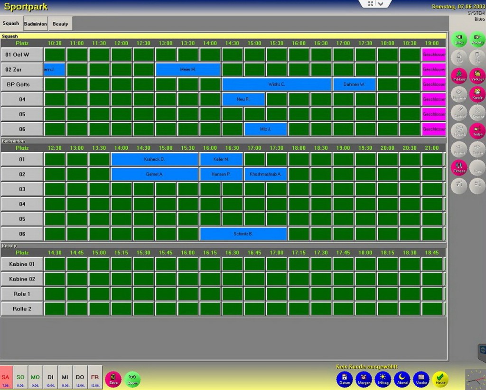Screen dimensions: 486x390
Task: Click the Kabine 01 row label
Action: coord(22,264)
